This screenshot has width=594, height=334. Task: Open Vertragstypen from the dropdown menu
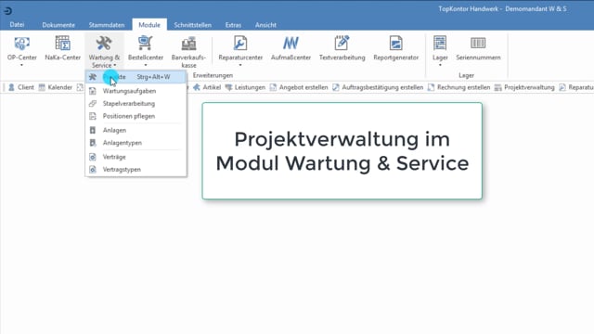pyautogui.click(x=136, y=169)
